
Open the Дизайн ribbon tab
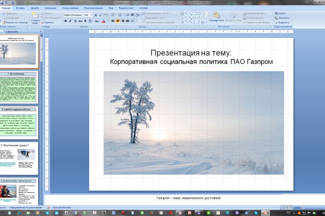(35, 8)
